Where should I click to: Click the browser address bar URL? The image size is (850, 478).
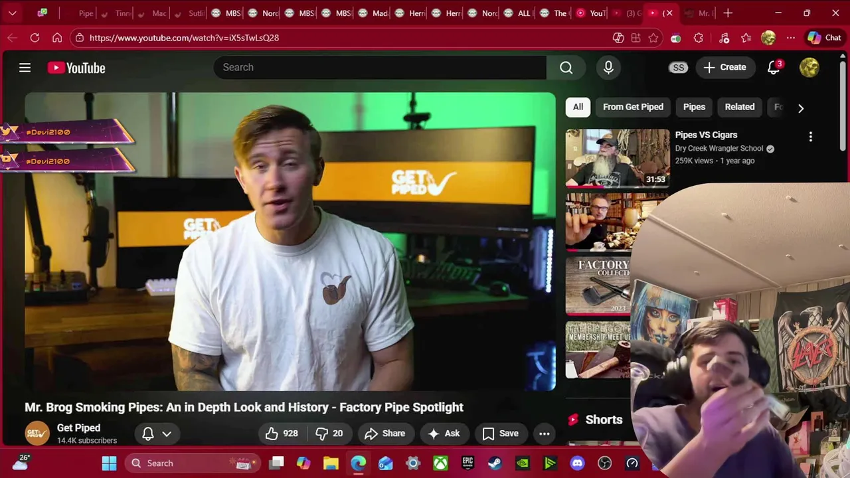(184, 38)
